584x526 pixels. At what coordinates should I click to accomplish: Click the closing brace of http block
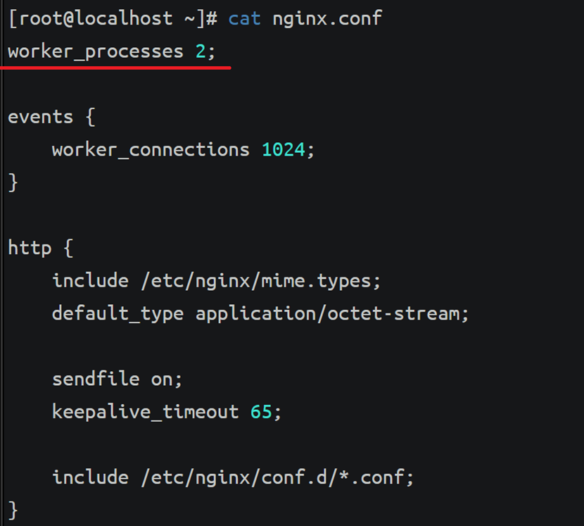pos(13,510)
